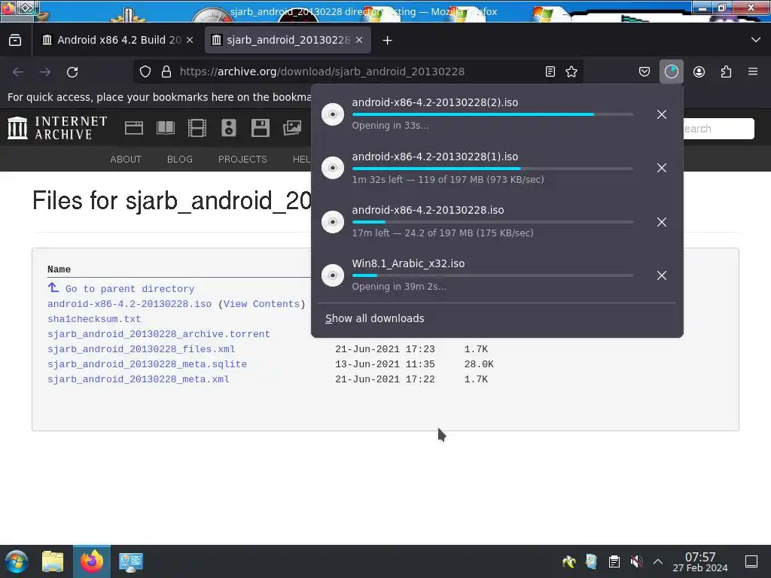Open the Windows Start orb

(17, 561)
